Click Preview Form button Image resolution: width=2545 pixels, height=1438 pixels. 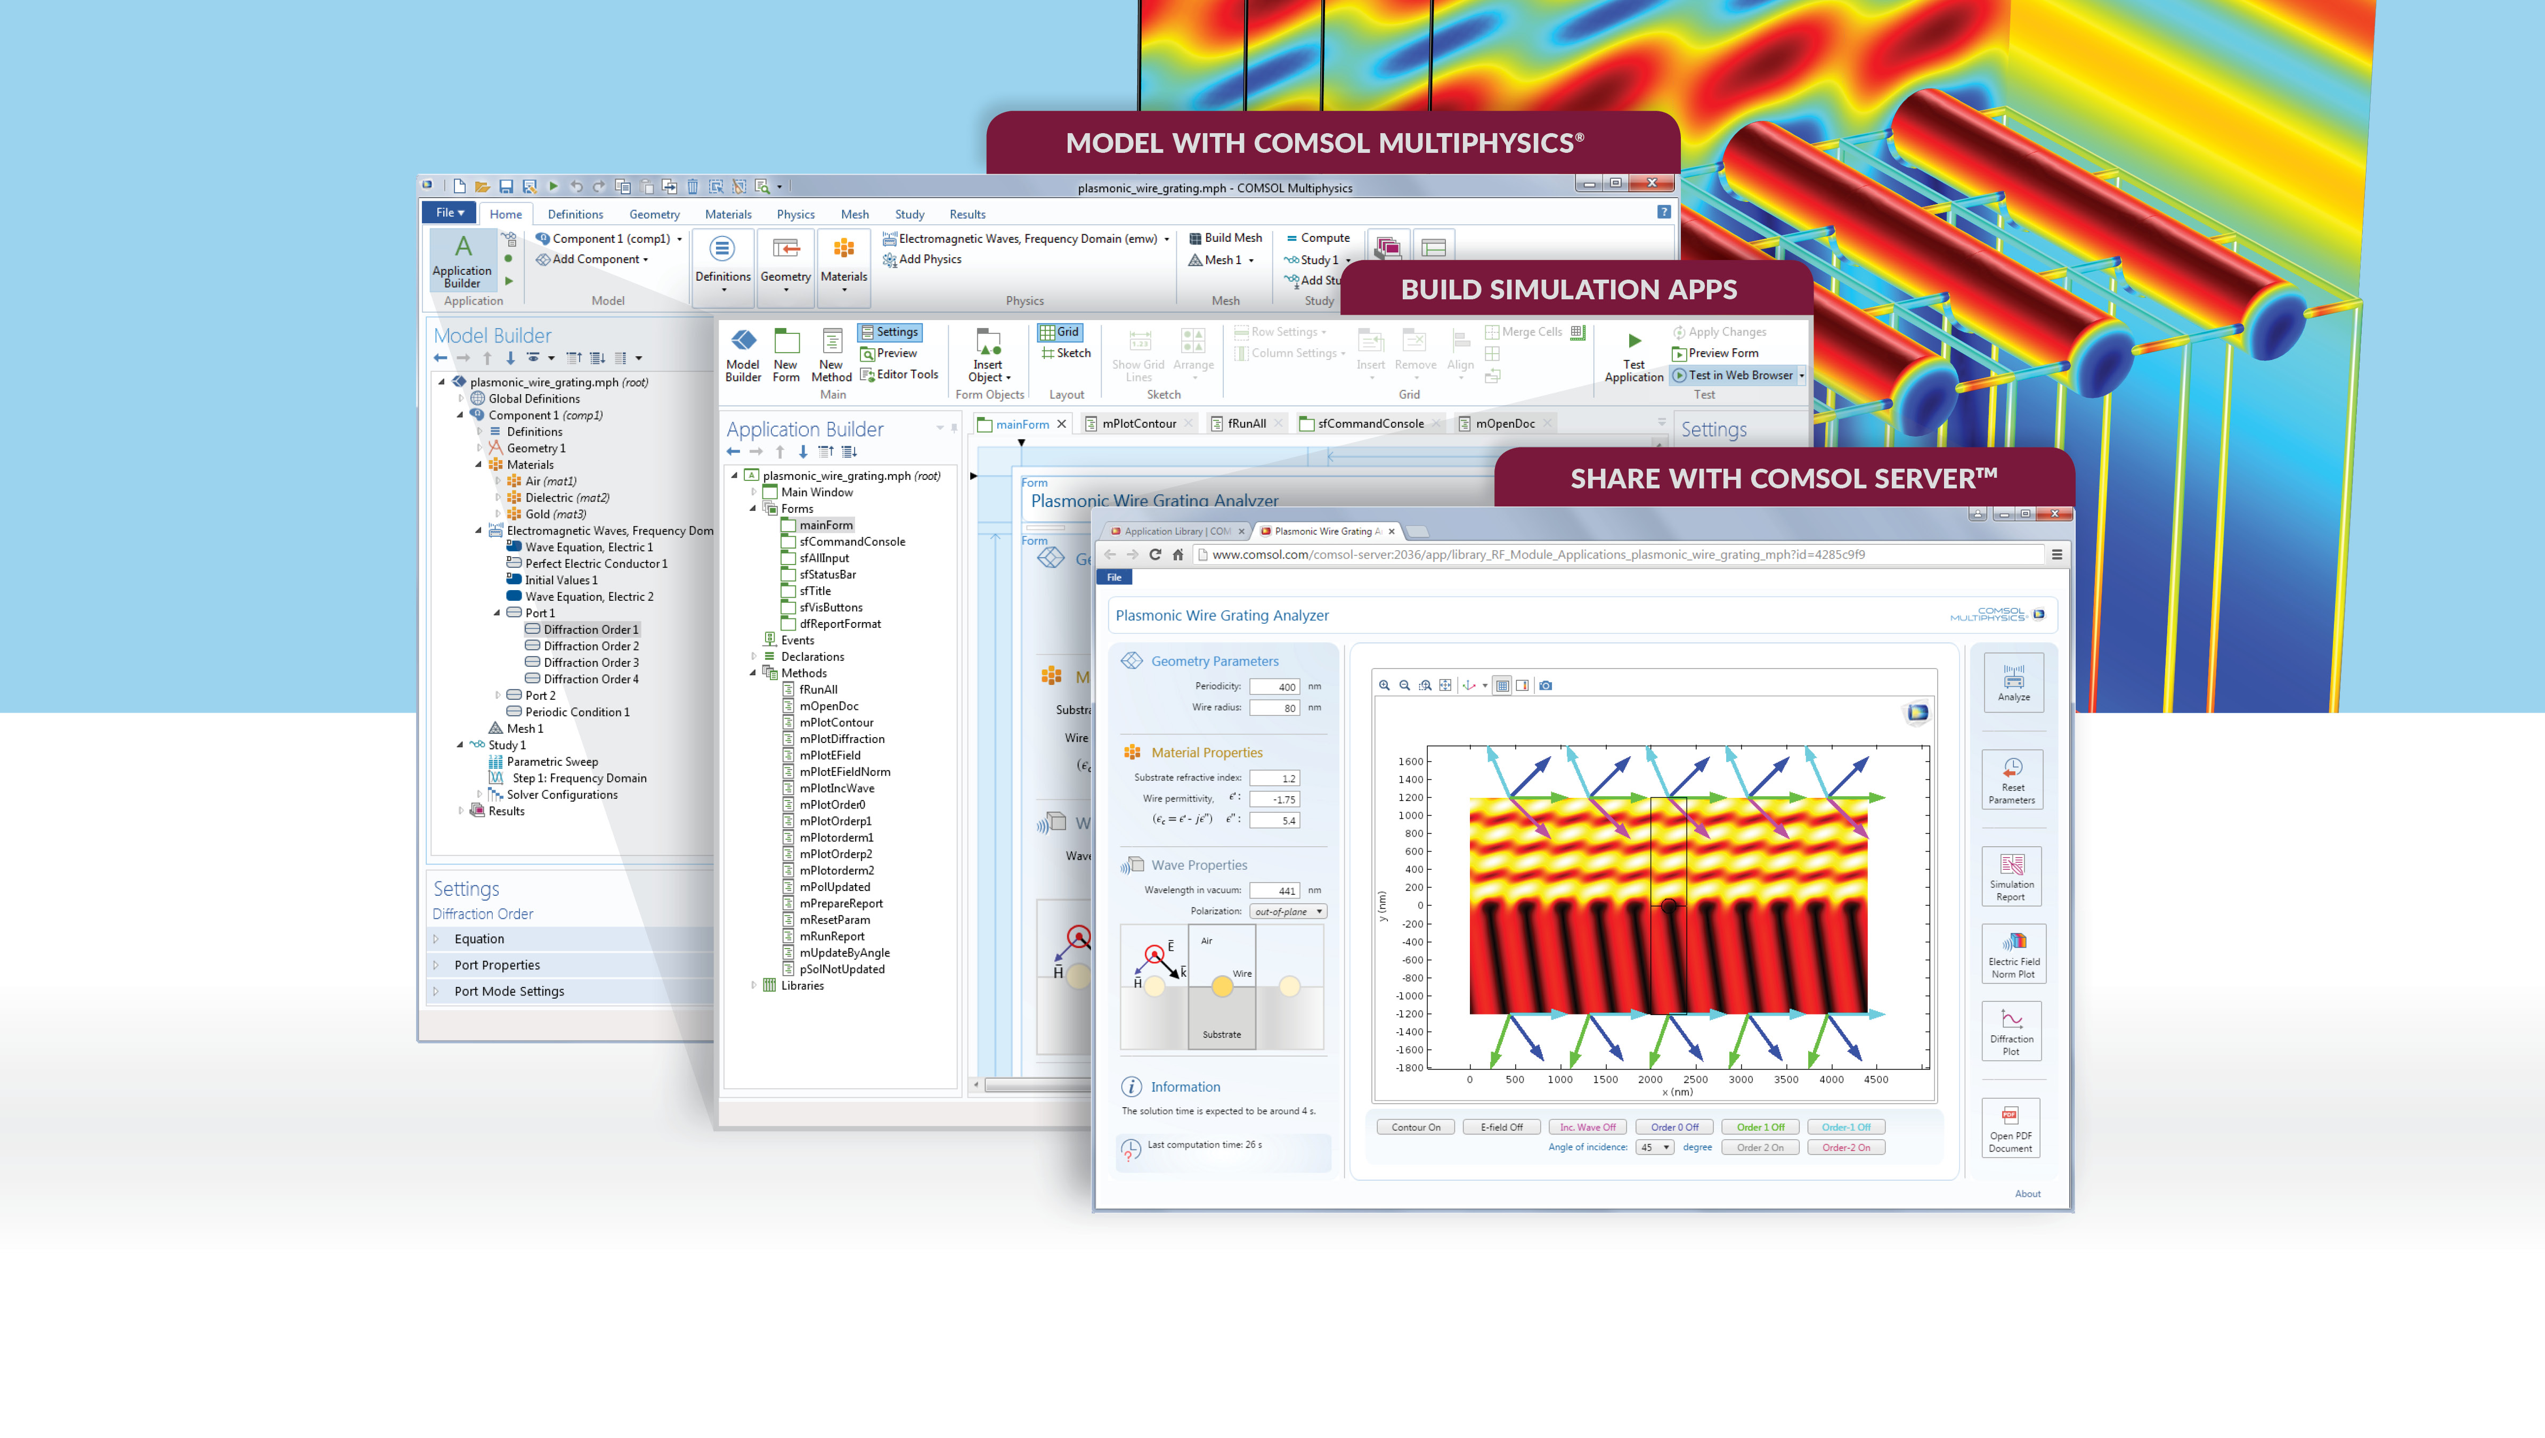[x=1715, y=354]
